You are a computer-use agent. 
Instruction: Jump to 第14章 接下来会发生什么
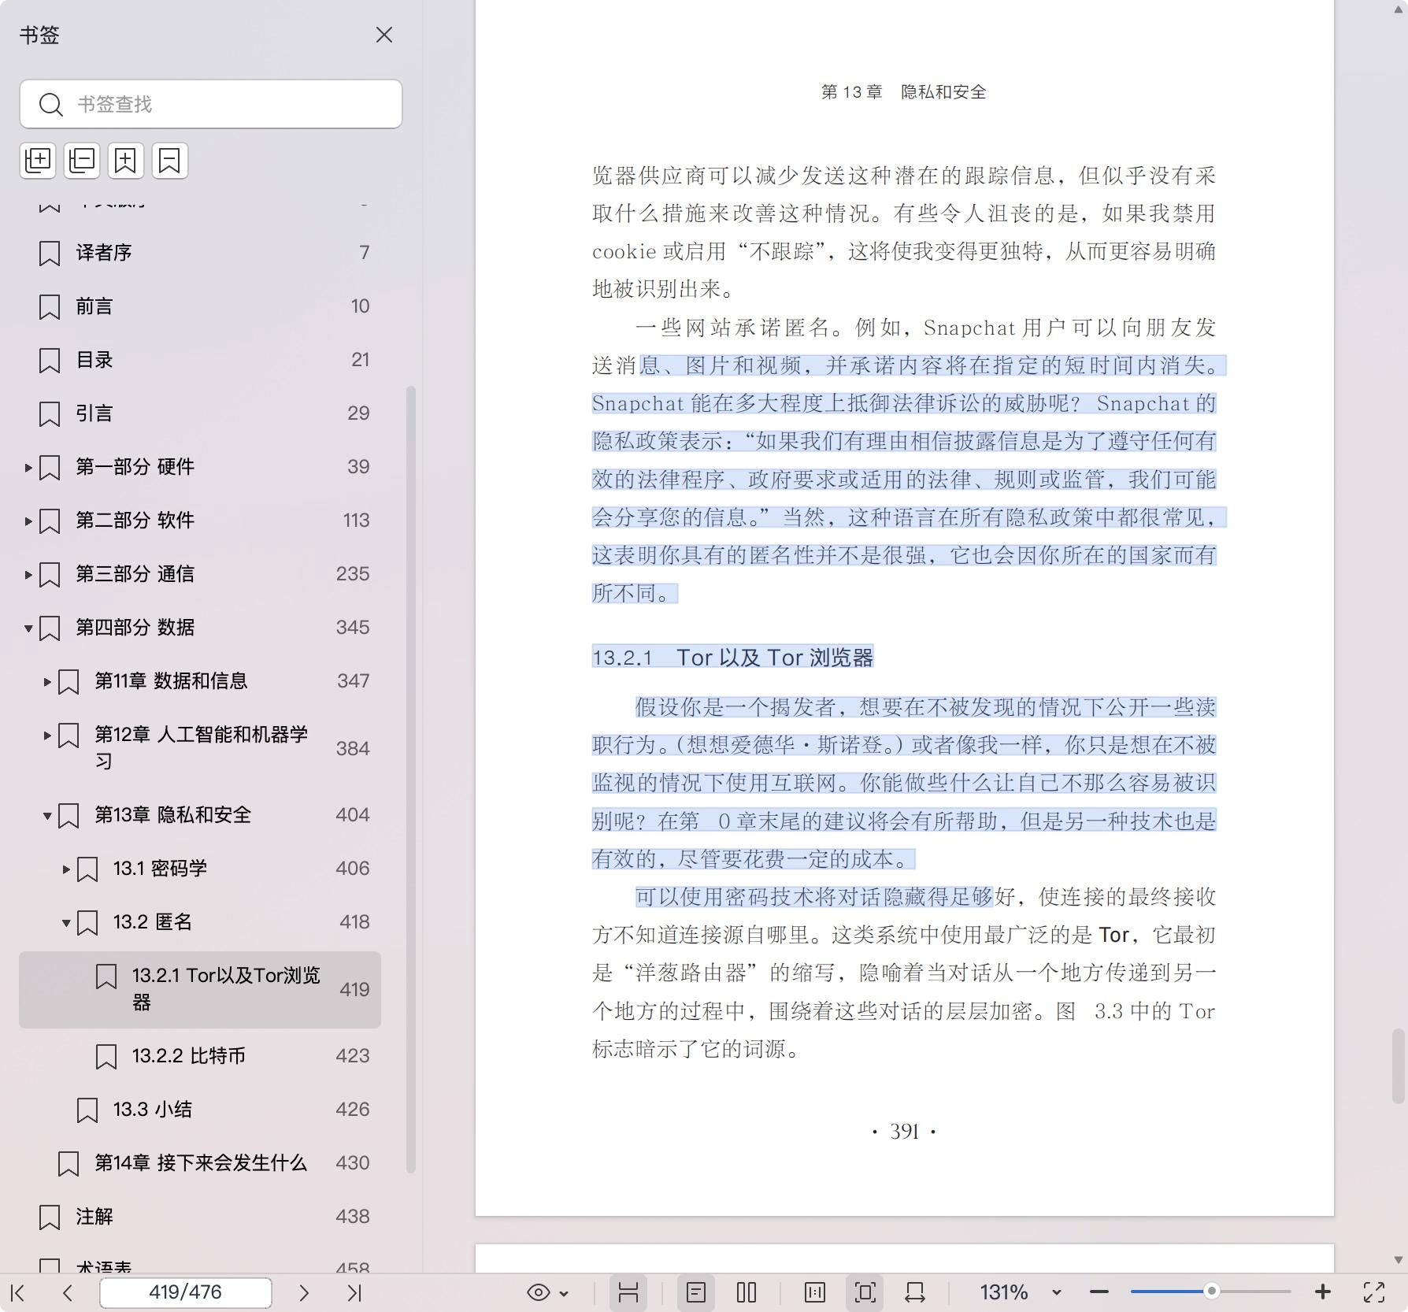(x=200, y=1163)
